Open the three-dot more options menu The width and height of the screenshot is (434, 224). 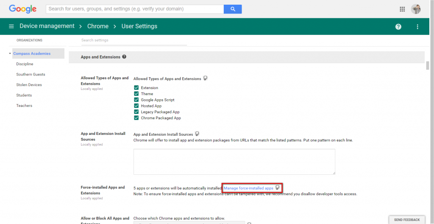click(x=417, y=27)
